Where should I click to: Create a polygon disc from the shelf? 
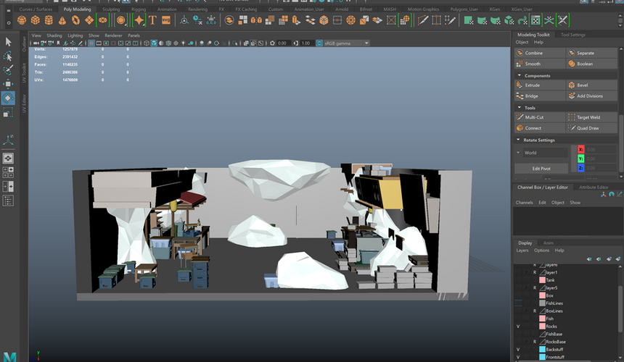pyautogui.click(x=103, y=20)
